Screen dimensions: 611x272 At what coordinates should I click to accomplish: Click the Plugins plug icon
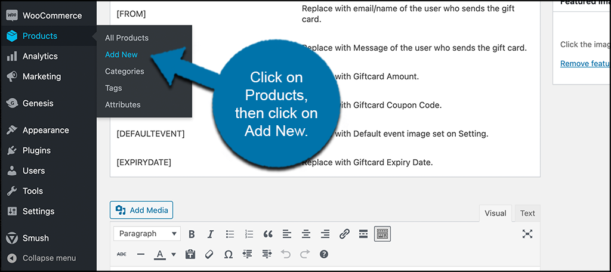12,150
